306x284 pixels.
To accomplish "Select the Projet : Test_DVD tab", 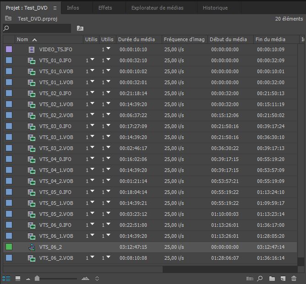I will [27, 8].
